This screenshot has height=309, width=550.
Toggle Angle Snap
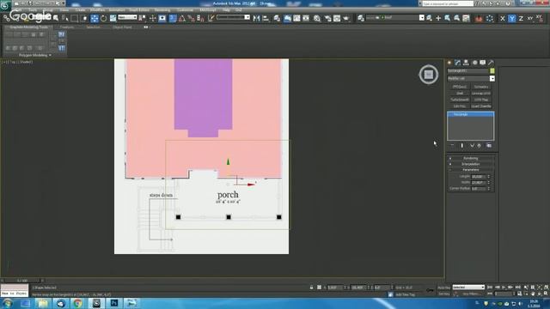point(182,18)
